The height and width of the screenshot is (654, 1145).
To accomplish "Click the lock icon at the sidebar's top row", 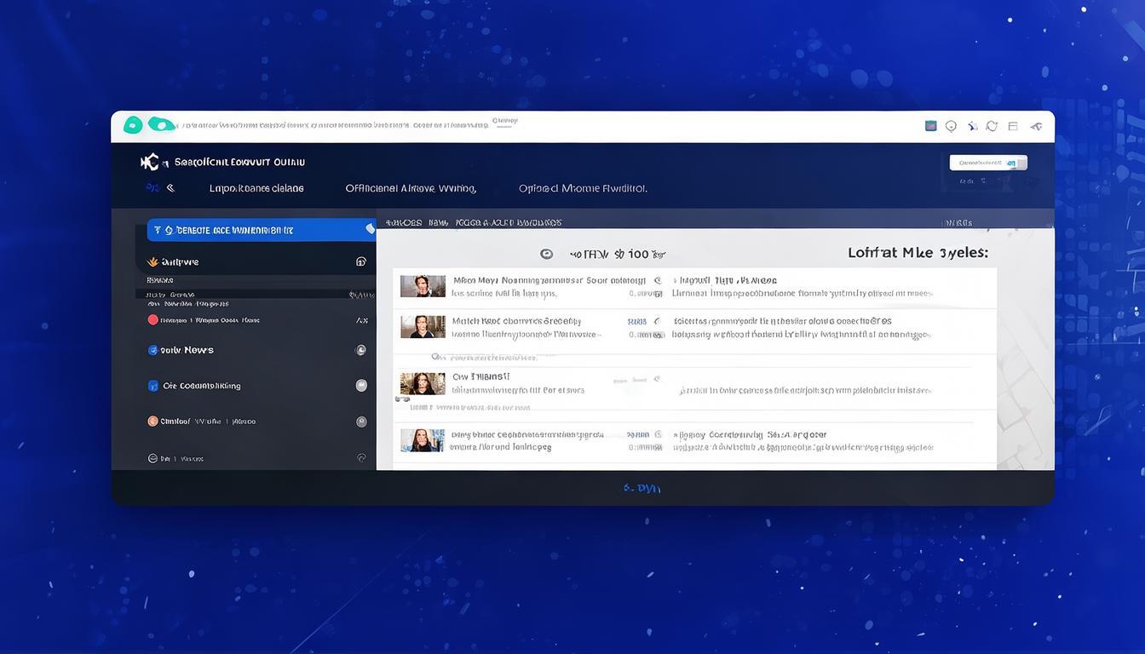I will 360,262.
